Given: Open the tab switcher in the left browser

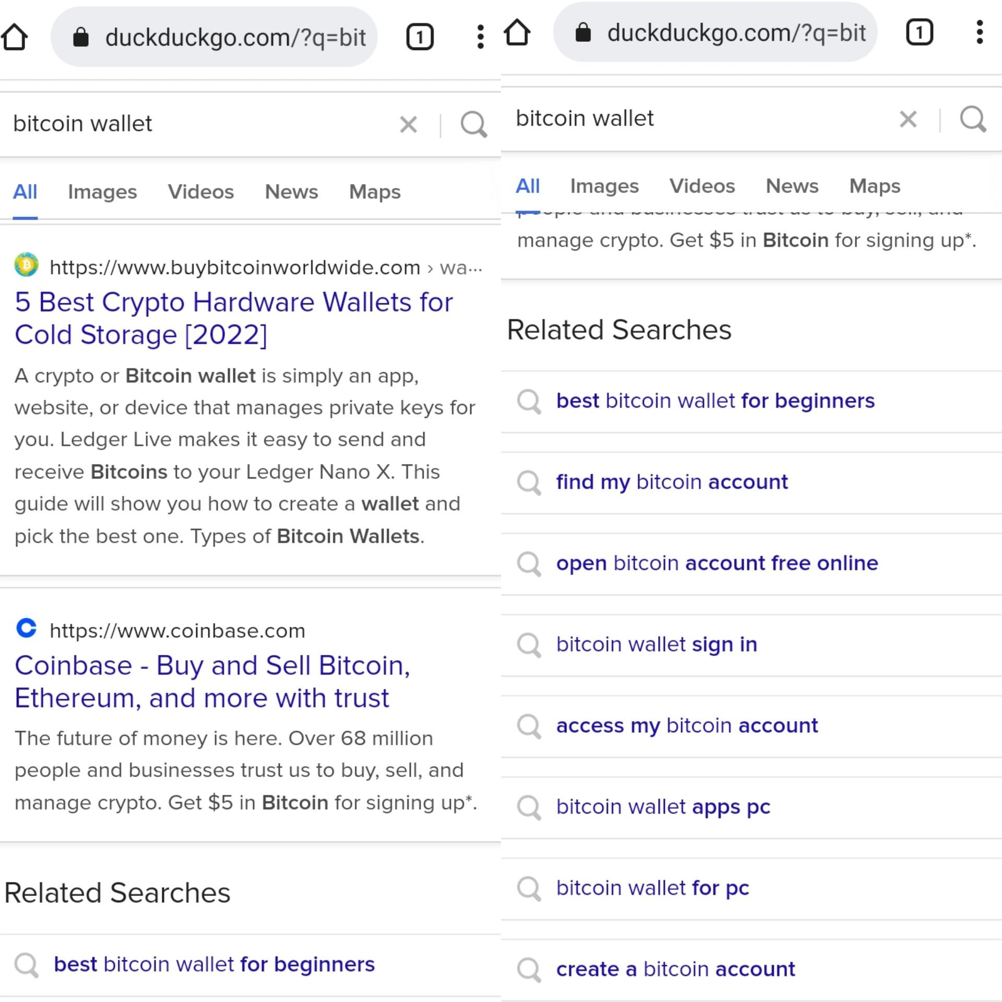Looking at the screenshot, I should (420, 37).
